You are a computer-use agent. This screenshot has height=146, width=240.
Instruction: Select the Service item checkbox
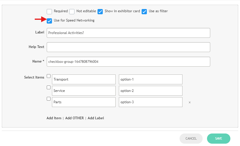point(49,87)
